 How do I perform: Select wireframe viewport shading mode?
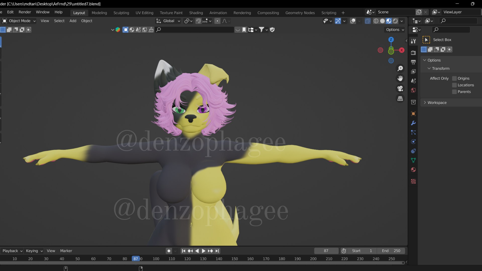click(x=376, y=21)
